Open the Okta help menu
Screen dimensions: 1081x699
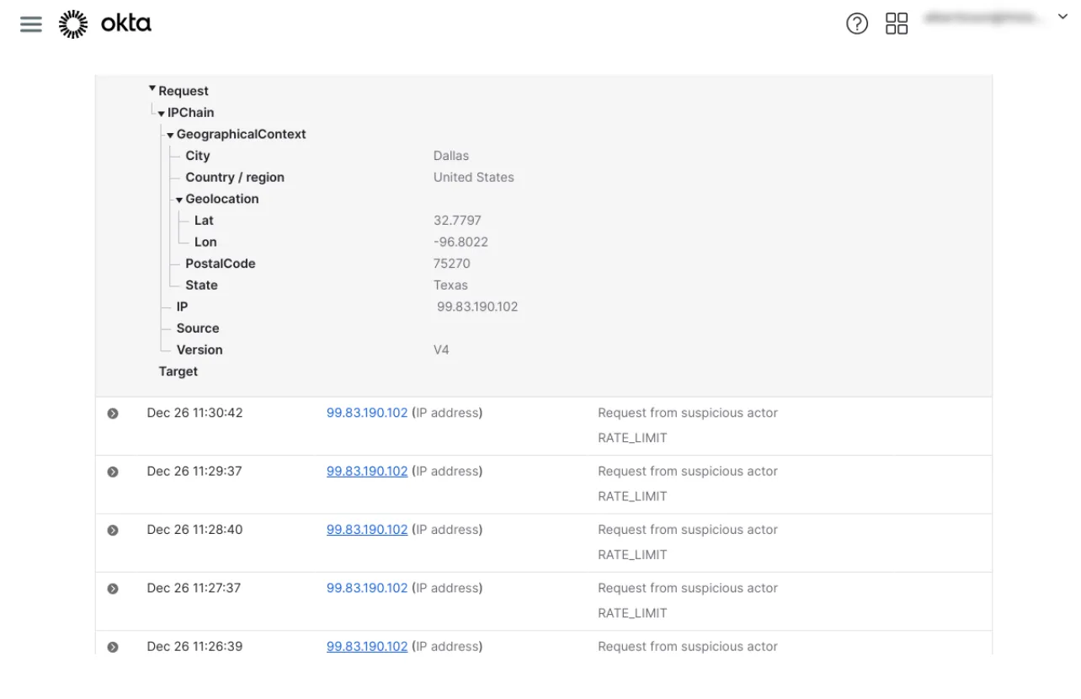tap(857, 24)
